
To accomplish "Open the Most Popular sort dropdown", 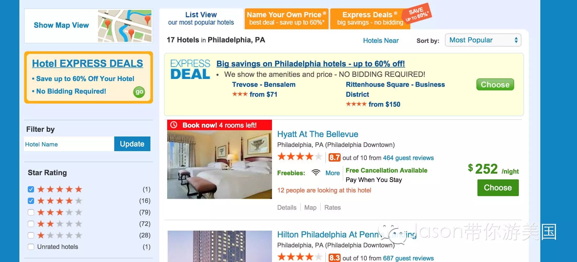I will 483,40.
